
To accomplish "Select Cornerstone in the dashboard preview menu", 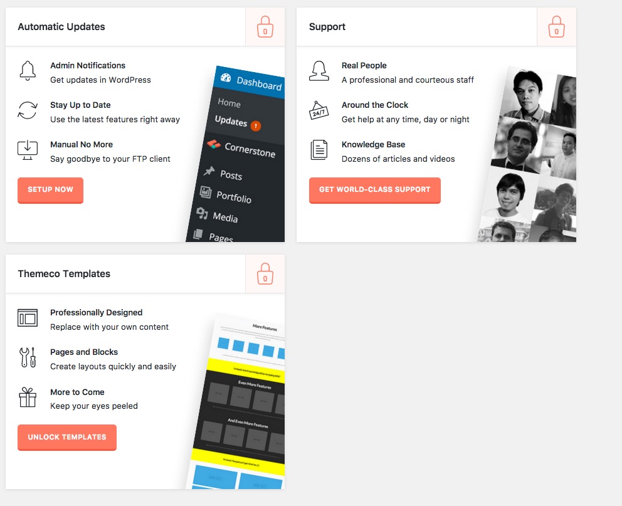I will click(243, 148).
